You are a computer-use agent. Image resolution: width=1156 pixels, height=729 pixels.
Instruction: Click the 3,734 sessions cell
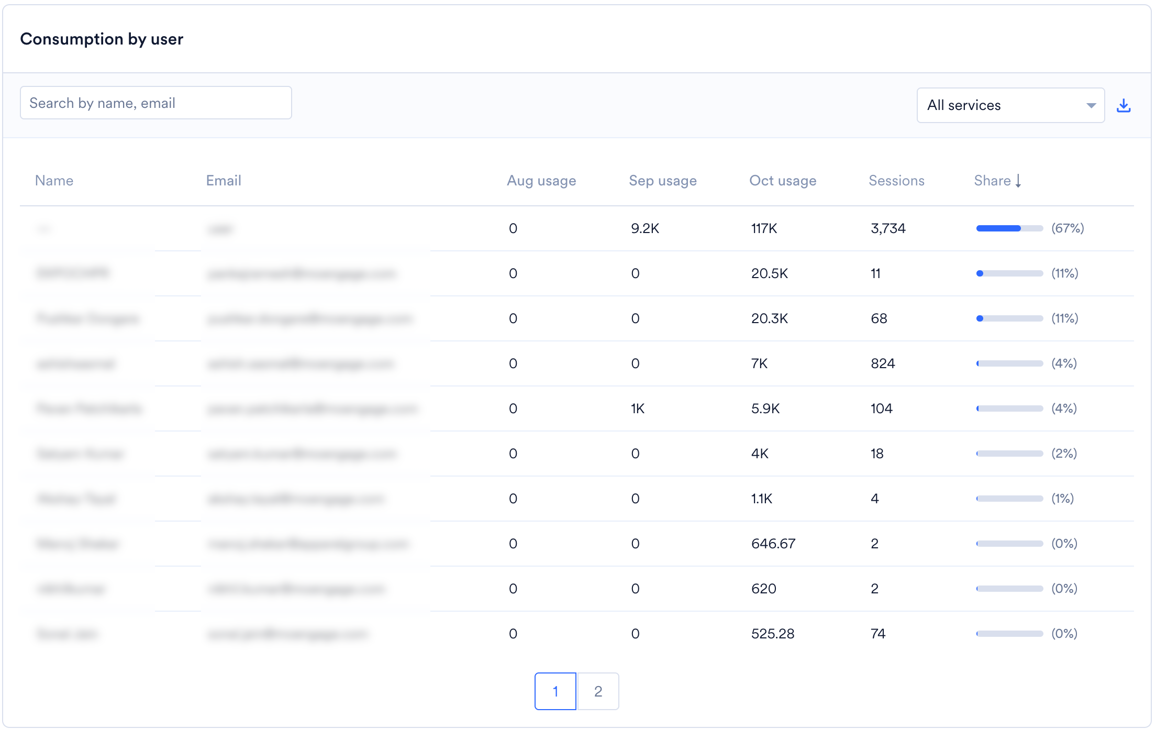click(888, 228)
